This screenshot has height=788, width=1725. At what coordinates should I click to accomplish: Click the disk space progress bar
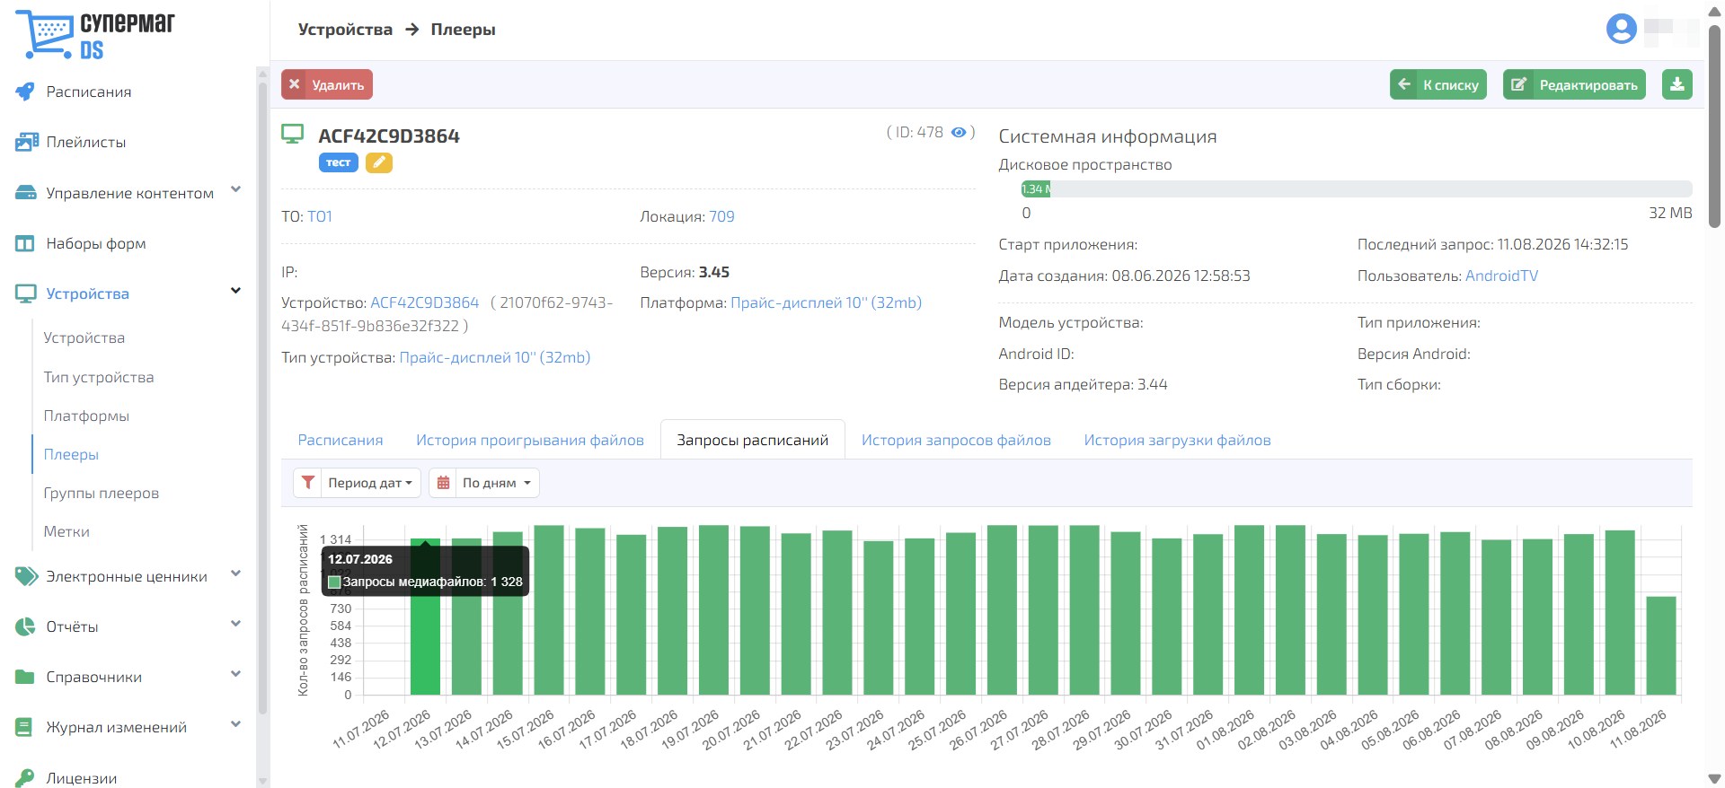(x=1357, y=188)
